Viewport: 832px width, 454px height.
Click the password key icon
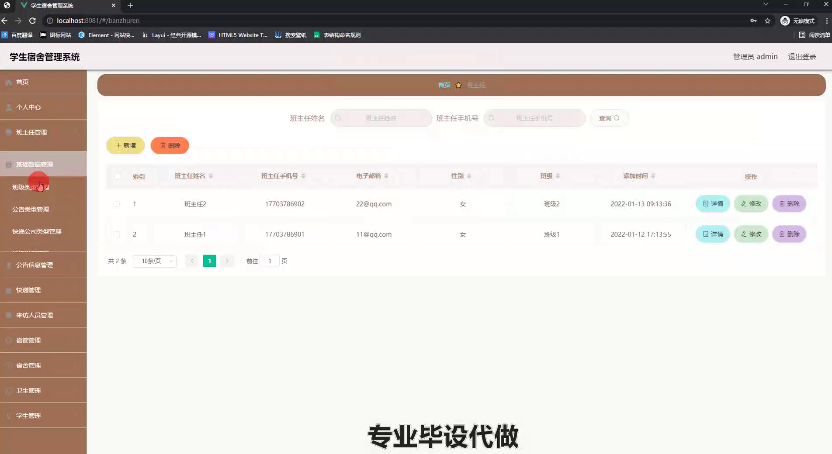click(x=753, y=21)
